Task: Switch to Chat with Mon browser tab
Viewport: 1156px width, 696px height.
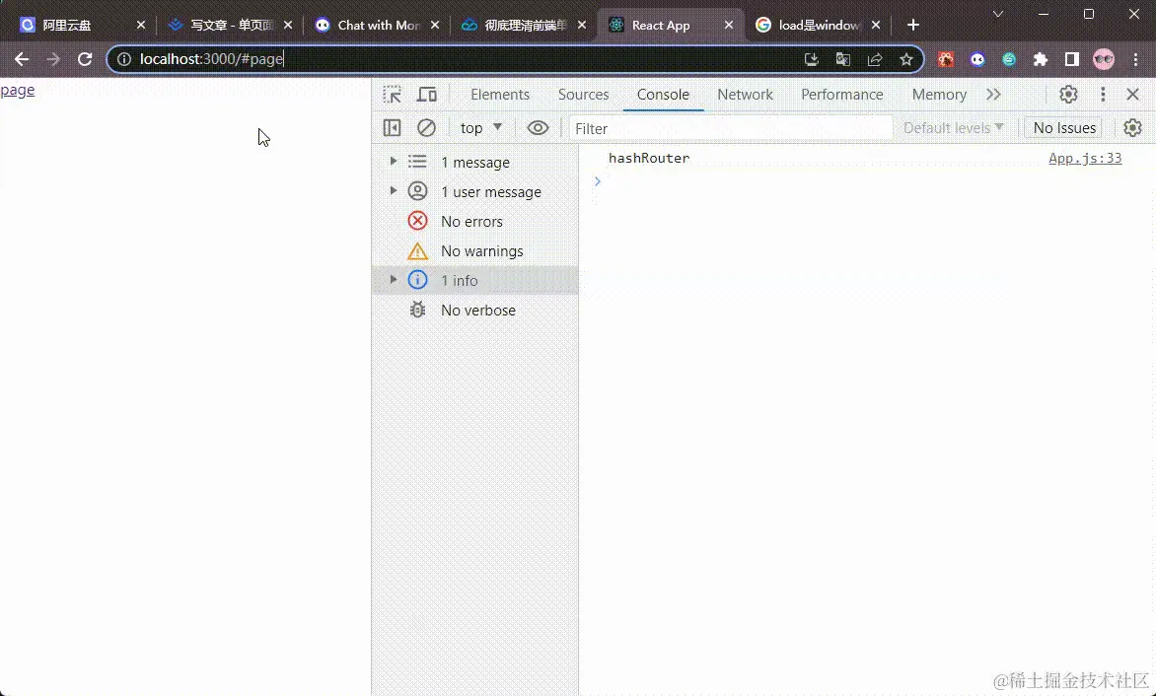Action: [378, 25]
